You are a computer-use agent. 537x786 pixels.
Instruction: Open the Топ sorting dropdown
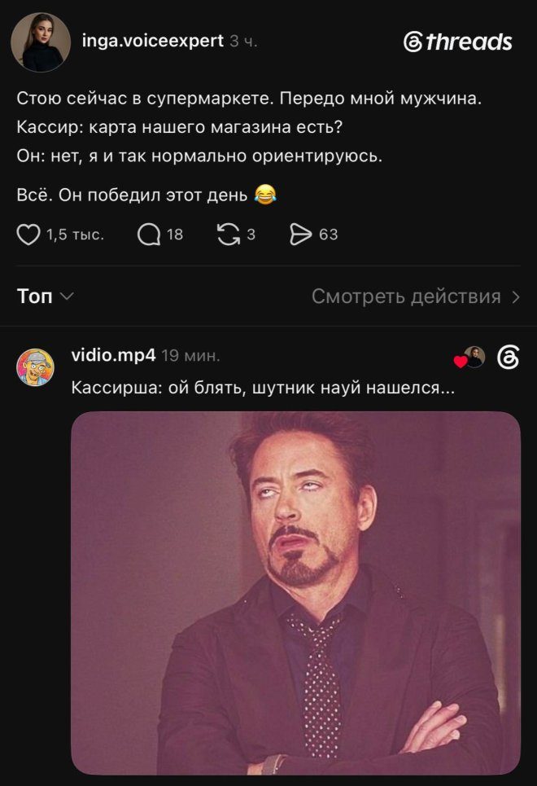[x=45, y=296]
